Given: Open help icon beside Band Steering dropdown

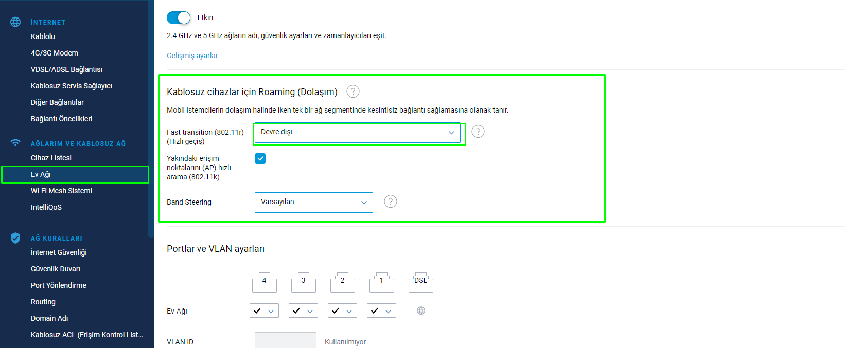Looking at the screenshot, I should pos(391,202).
